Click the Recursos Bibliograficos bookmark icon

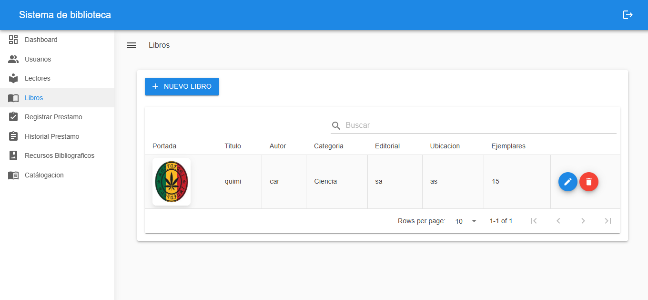pos(13,155)
